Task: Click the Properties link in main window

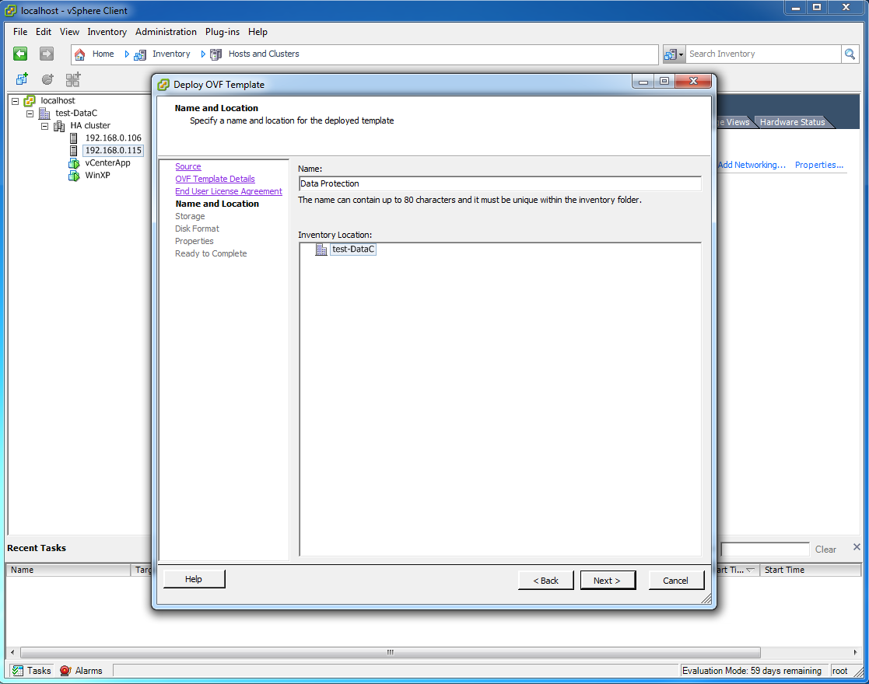Action: pos(818,165)
